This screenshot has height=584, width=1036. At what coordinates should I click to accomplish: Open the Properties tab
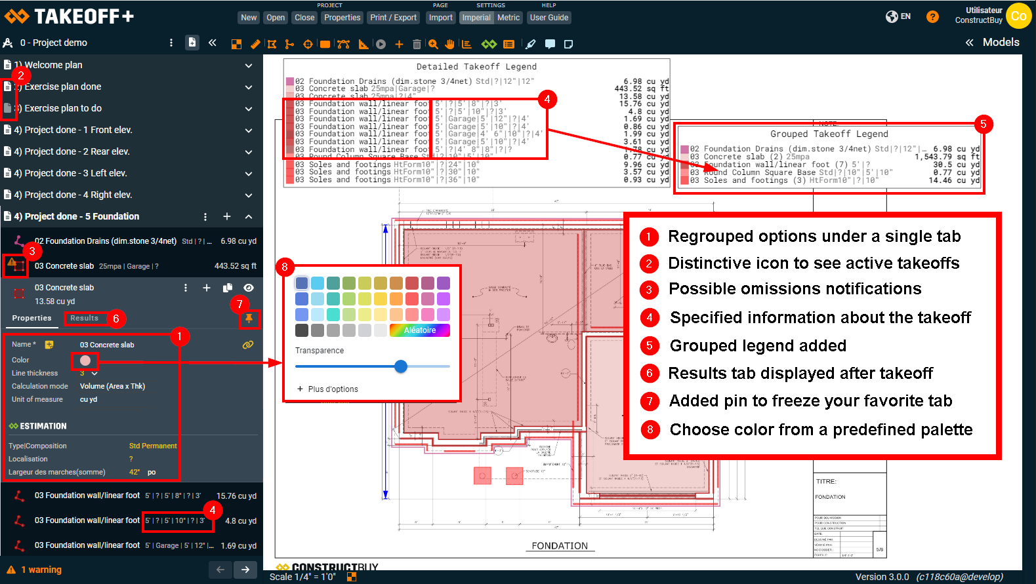click(31, 318)
